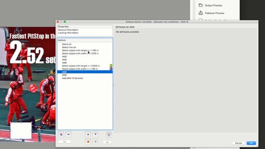Click the icon button above the right << button
Viewport: 265px width, 149px height.
coord(109,135)
